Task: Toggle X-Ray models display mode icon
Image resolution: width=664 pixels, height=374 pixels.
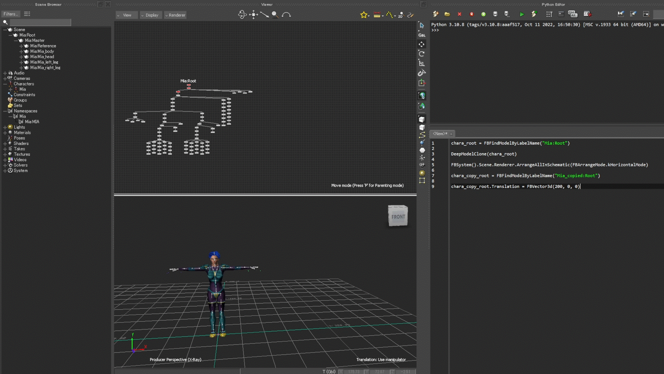Action: [x=422, y=96]
